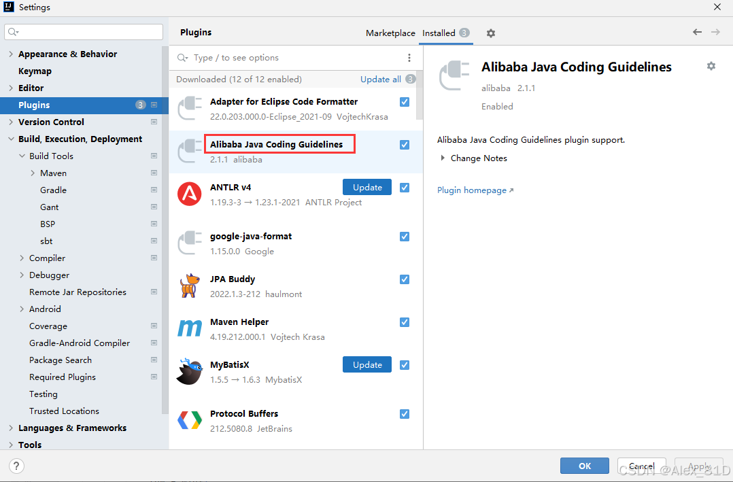733x482 pixels.
Task: Click the project-level icon beside Build Tools
Action: pos(154,156)
